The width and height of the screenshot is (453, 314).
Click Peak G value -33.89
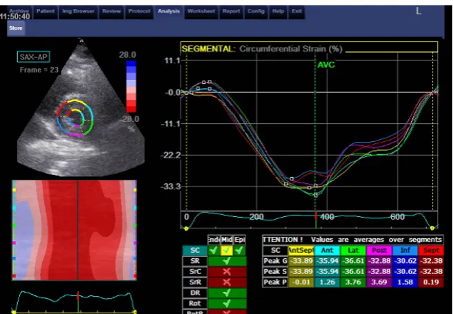(x=301, y=261)
